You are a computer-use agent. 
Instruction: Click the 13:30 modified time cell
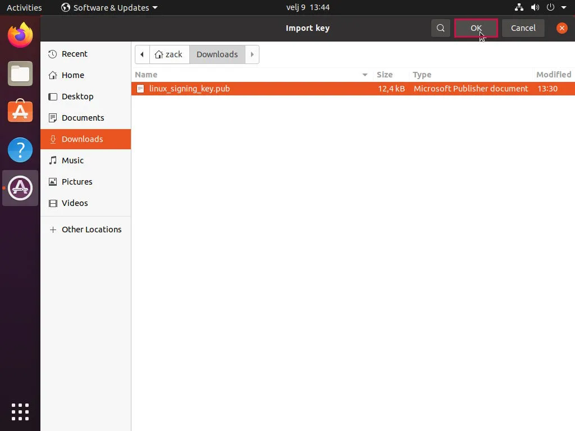(547, 89)
